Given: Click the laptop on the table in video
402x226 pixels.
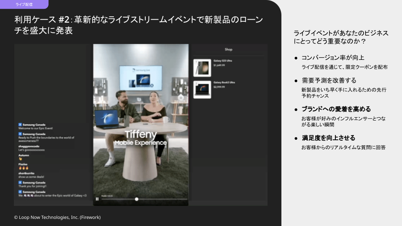Looking at the screenshot, I should (x=107, y=119).
